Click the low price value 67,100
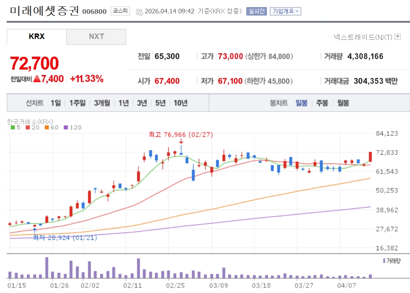The height and width of the screenshot is (293, 410). coord(230,81)
